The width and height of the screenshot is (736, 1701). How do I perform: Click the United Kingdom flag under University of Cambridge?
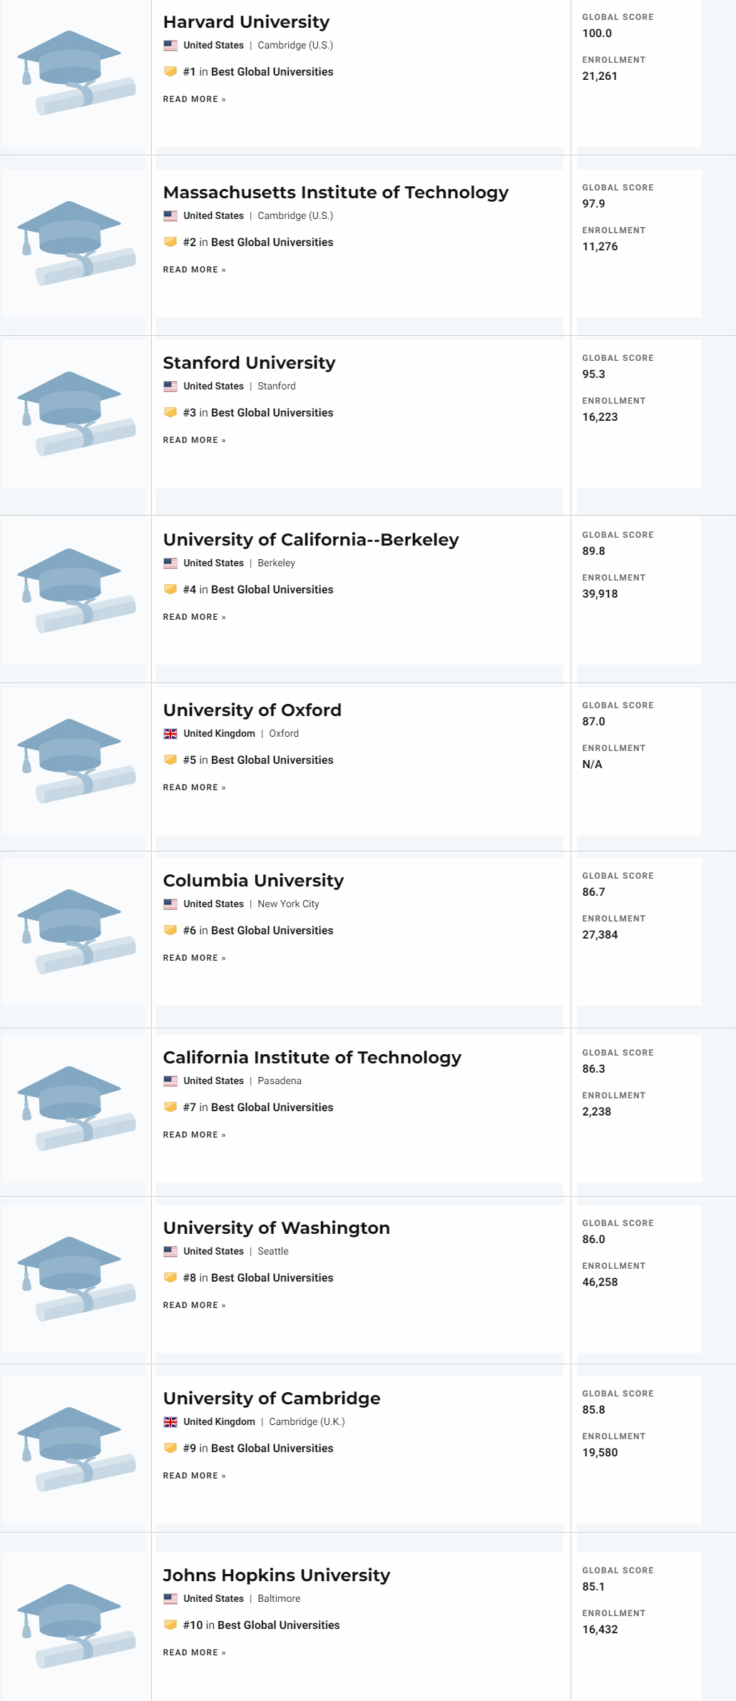click(x=170, y=1421)
